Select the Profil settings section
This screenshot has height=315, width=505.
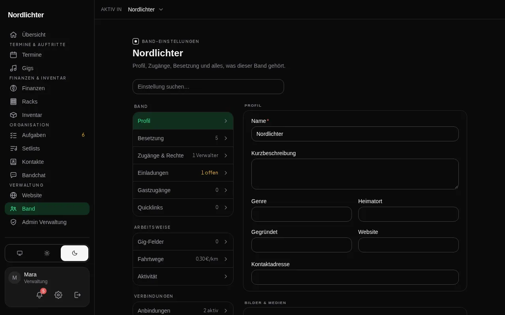coord(183,121)
